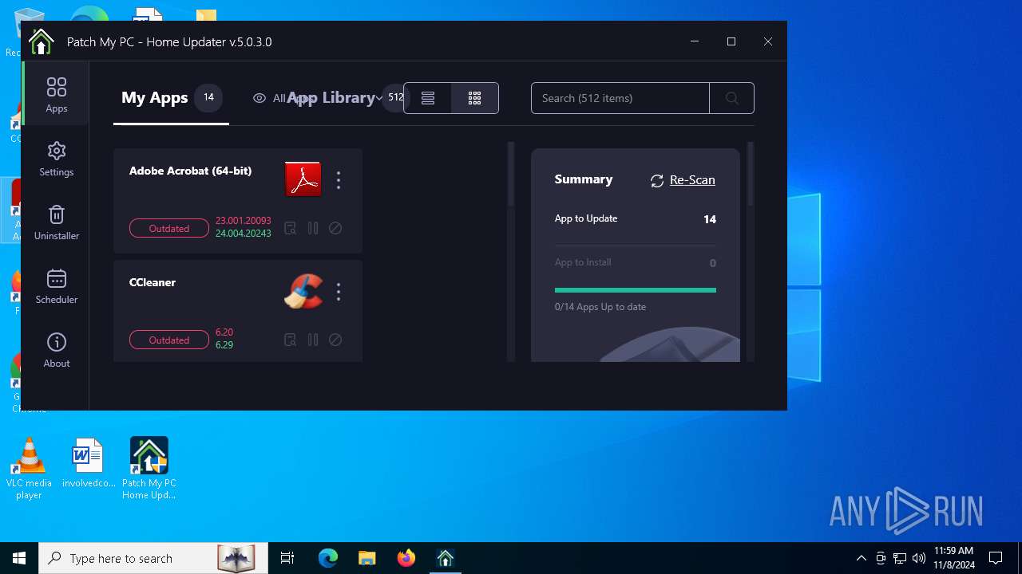Open the notification center icon
The height and width of the screenshot is (574, 1022).
pos(996,558)
